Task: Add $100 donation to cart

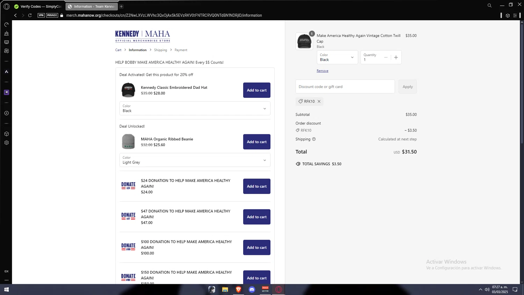Action: (x=257, y=247)
